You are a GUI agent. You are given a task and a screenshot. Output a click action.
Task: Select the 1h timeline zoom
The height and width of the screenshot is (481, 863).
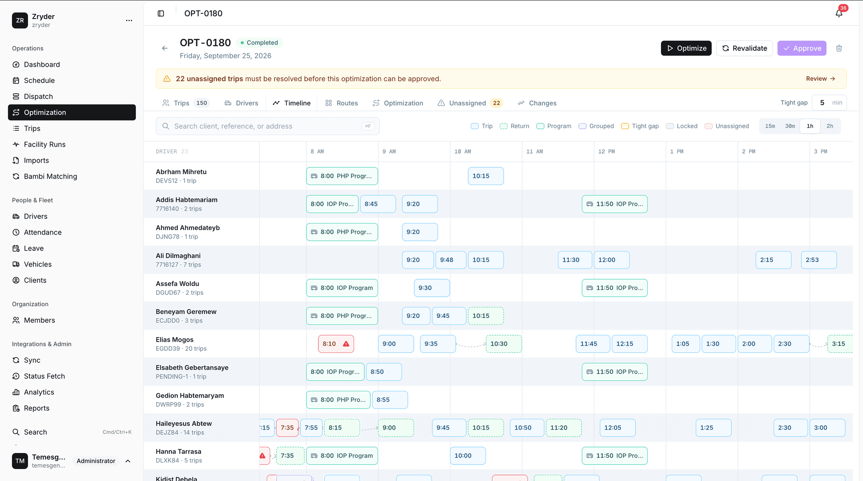pos(810,126)
